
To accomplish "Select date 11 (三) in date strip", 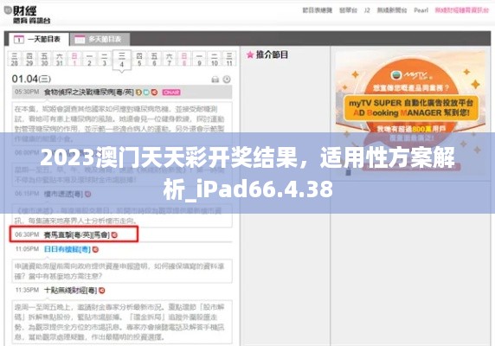I will point(229,59).
